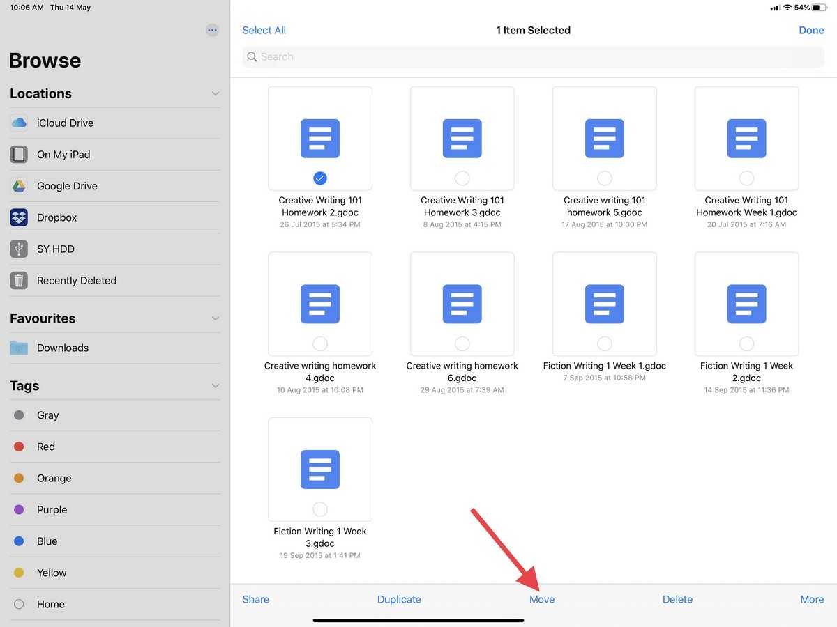The height and width of the screenshot is (627, 837).
Task: Open Creative Writing 101 Homework 3.gdoc icon
Action: 462,138
